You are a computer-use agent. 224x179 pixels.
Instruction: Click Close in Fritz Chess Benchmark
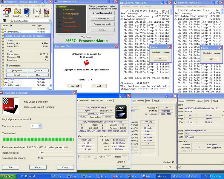click(x=65, y=167)
